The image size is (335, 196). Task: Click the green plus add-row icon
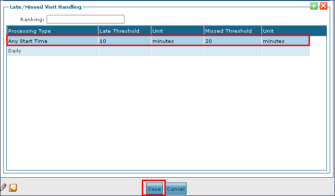tap(314, 6)
